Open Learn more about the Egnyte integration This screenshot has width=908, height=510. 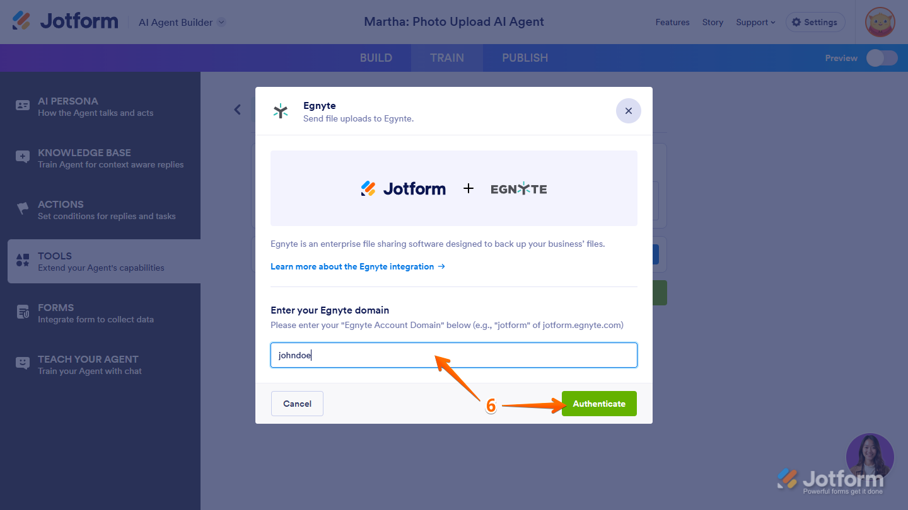[x=358, y=266]
